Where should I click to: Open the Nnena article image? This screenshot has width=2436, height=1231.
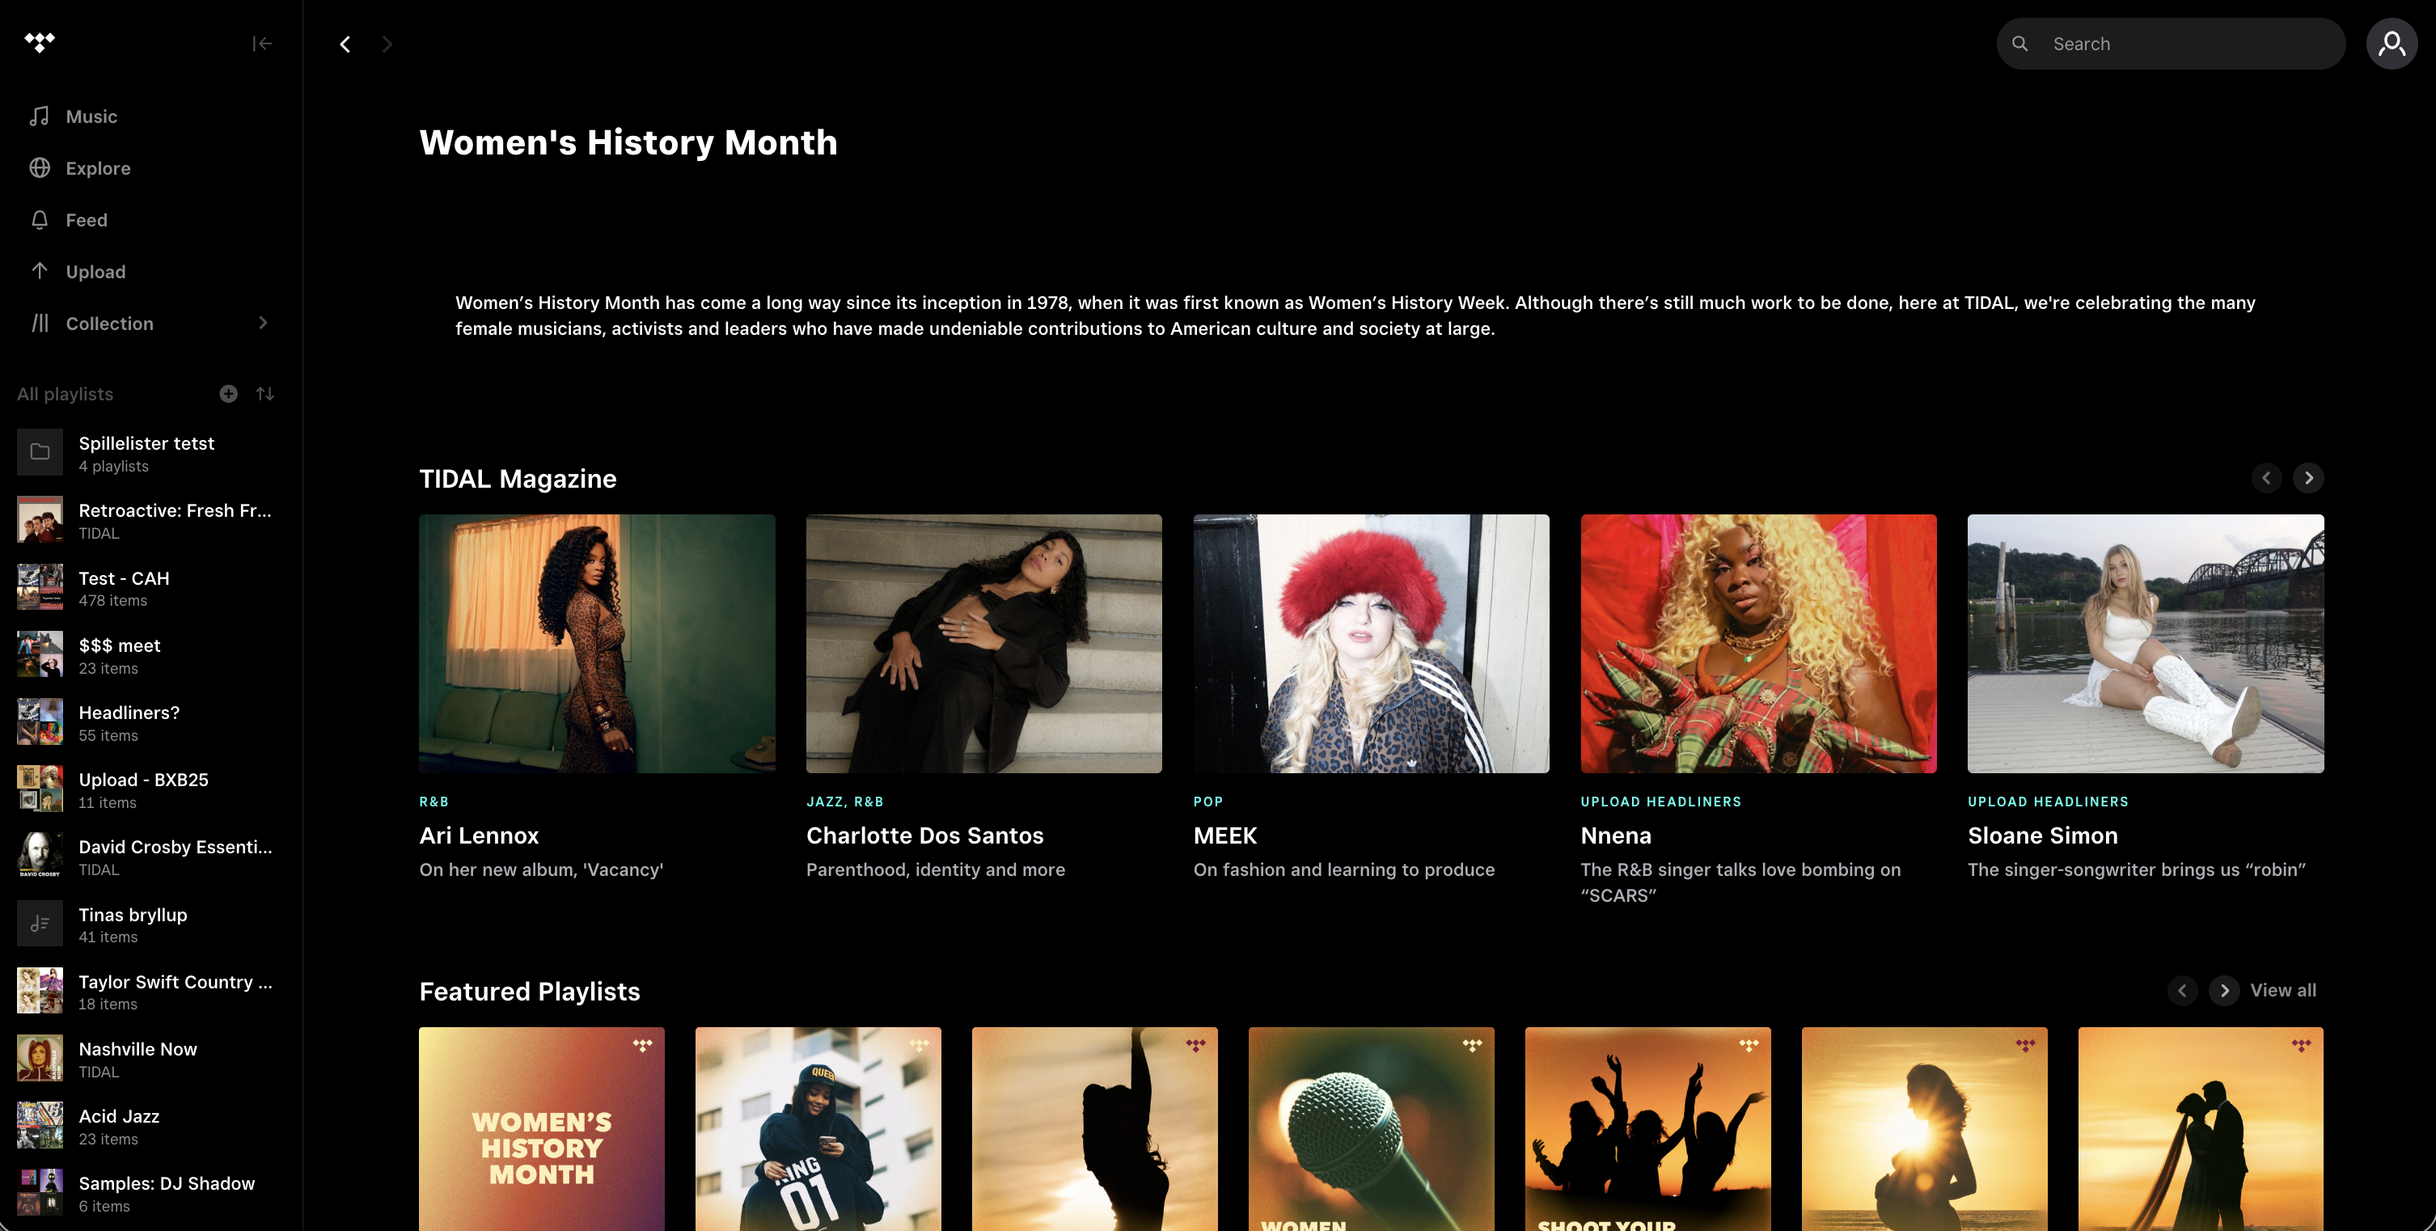tap(1758, 644)
